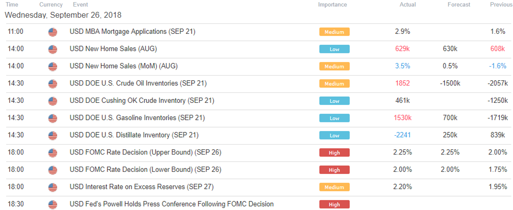Screen dimensions: 513x210
Task: Click the US flag beside MBA Mortgage Applications
Action: point(53,32)
